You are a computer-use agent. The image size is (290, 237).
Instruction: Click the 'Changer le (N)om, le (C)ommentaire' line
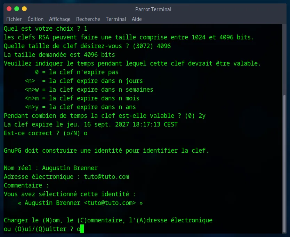[x=108, y=220]
